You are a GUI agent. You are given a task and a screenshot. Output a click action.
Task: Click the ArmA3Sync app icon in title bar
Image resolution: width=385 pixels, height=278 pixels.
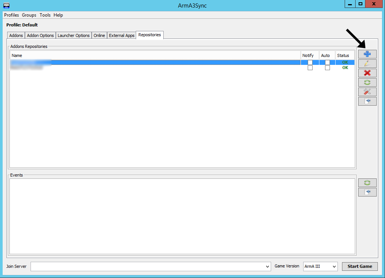click(6, 5)
